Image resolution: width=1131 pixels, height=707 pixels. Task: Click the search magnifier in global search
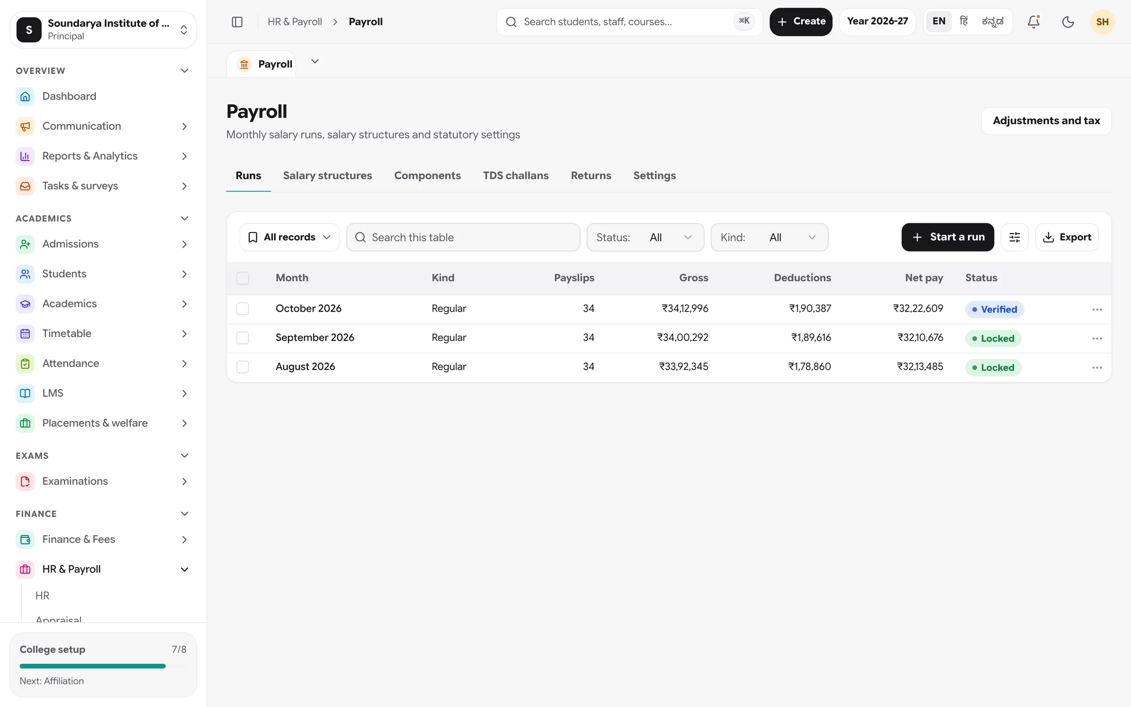511,22
